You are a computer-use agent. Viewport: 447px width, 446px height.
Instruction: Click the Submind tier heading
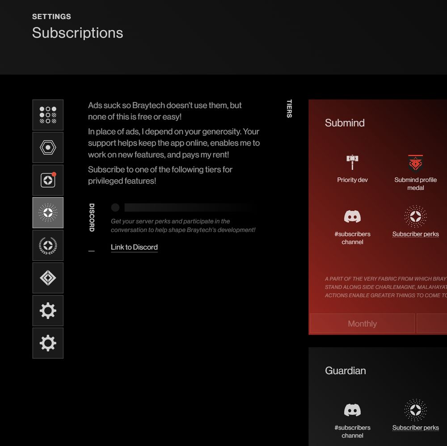tap(345, 123)
